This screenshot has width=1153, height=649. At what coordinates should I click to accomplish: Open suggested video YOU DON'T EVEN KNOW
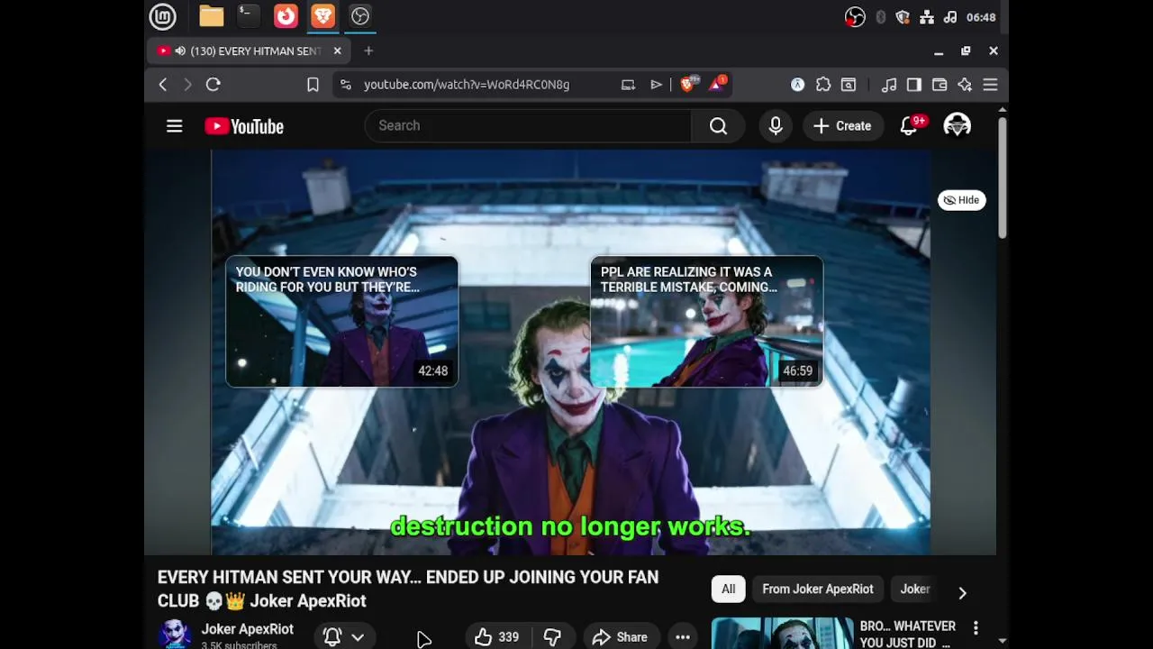[341, 322]
